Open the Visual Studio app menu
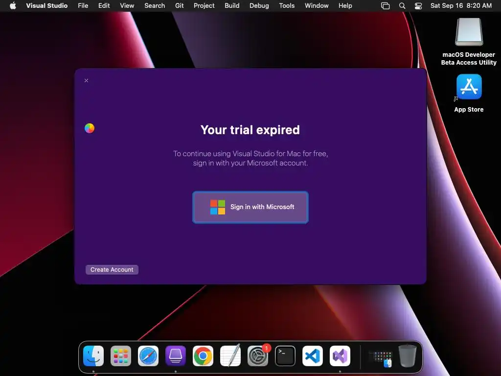501x376 pixels. point(46,5)
